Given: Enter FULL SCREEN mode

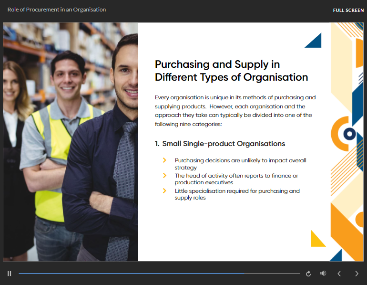Looking at the screenshot, I should pos(348,10).
